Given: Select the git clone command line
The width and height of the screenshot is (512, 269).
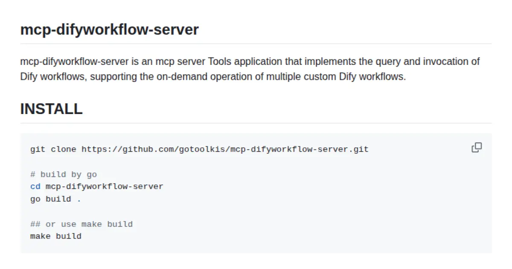Looking at the screenshot, I should pos(199,149).
